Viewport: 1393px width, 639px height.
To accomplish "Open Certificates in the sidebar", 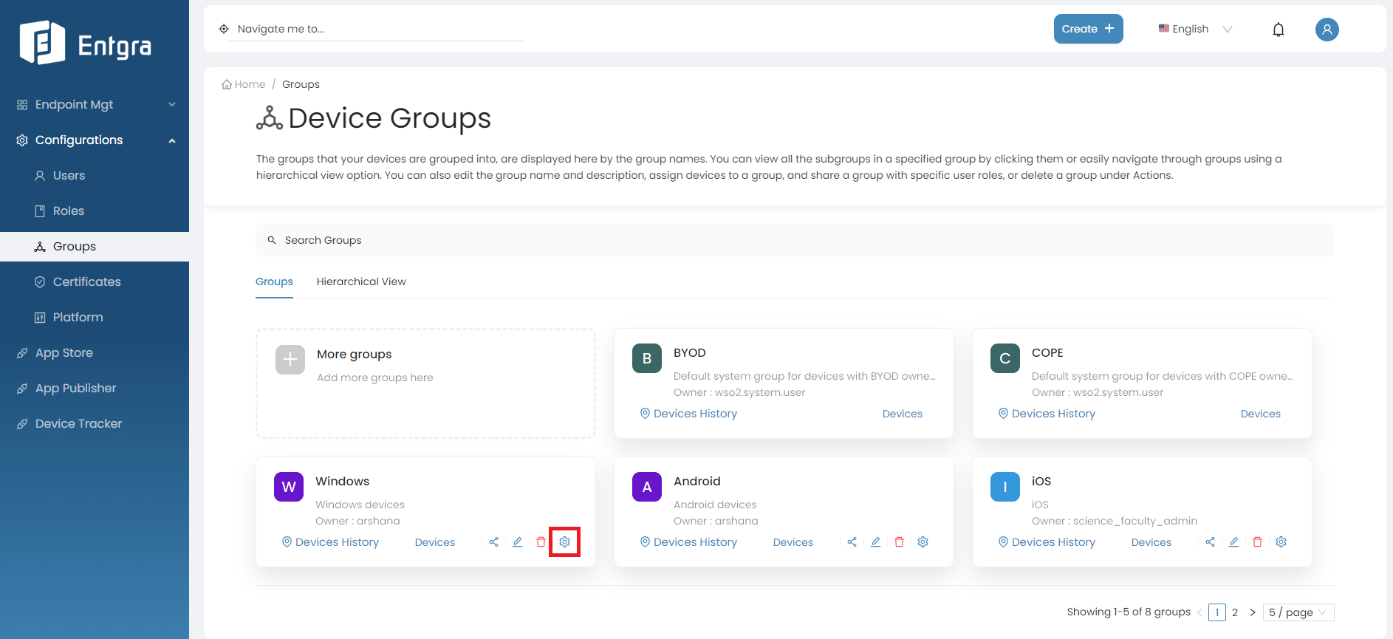I will (95, 282).
